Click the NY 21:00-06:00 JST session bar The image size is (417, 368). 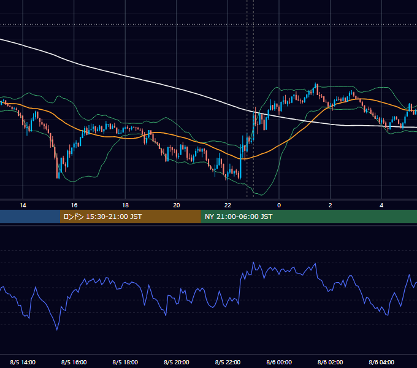coord(308,217)
